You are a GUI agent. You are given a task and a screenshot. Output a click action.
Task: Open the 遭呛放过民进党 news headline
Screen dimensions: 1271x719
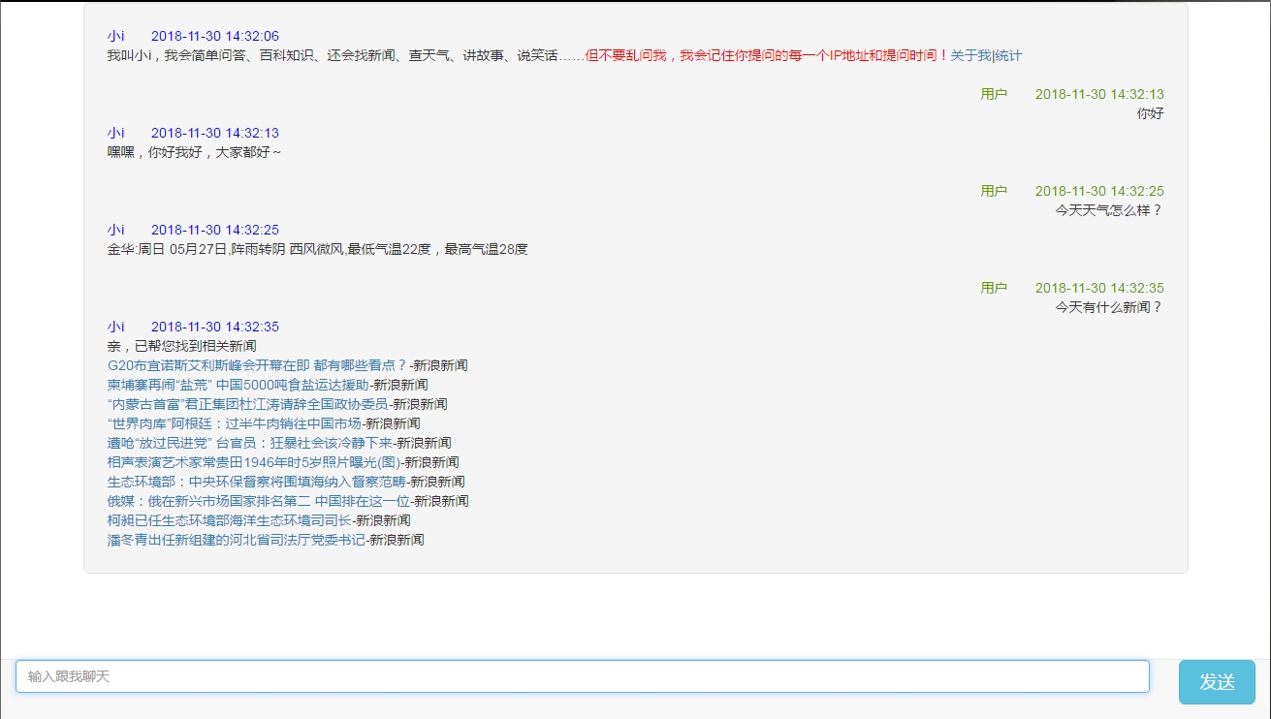pos(249,443)
